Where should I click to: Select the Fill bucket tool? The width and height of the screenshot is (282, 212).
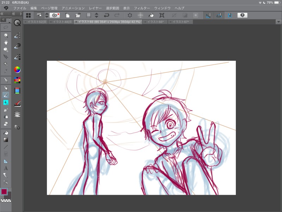pyautogui.click(x=6, y=133)
